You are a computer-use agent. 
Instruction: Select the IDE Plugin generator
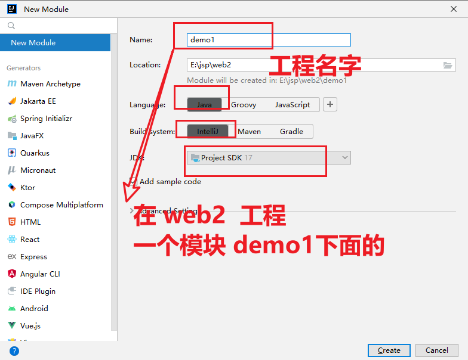click(x=55, y=291)
